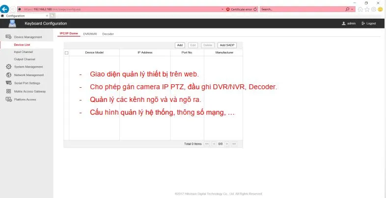386x198 pixels.
Task: Open browser favorites star icon
Action: point(367,9)
